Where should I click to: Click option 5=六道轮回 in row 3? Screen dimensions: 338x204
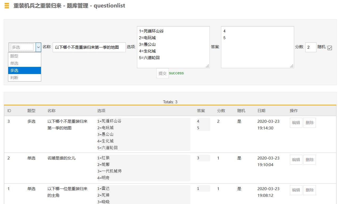point(107,148)
